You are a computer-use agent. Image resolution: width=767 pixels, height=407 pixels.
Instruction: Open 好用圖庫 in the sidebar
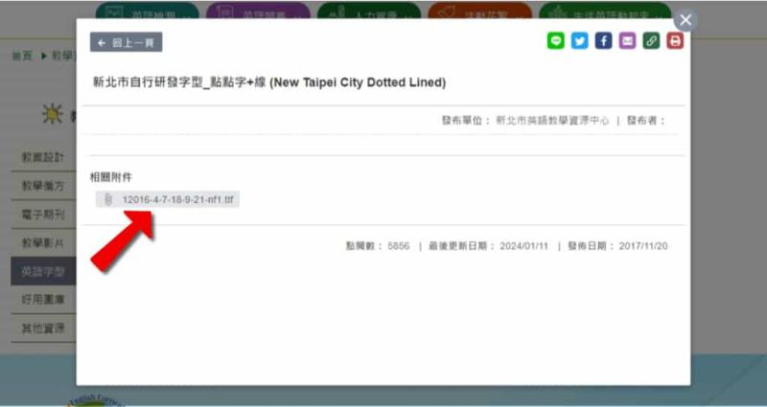pyautogui.click(x=43, y=300)
